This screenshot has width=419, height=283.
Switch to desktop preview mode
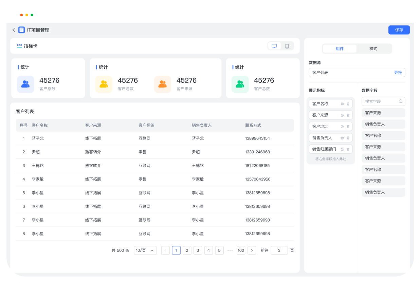coord(274,46)
